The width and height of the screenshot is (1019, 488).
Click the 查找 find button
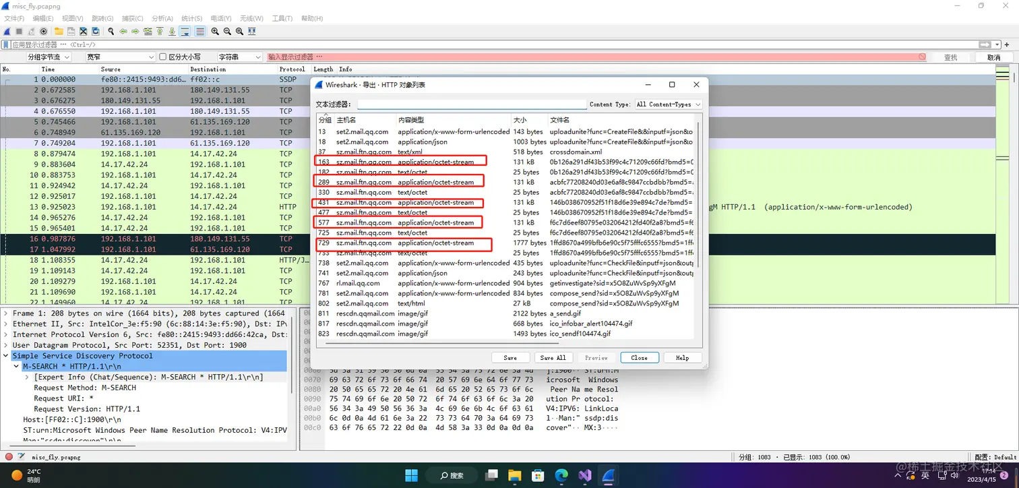pos(950,57)
